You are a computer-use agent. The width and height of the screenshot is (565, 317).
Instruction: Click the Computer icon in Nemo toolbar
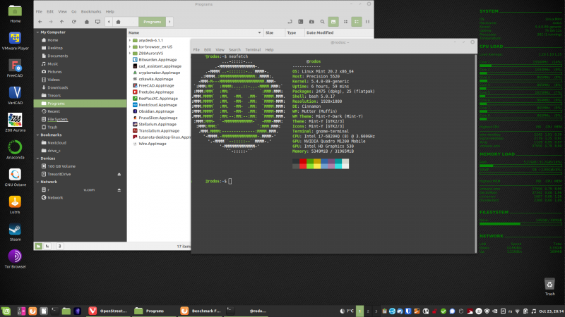97,22
